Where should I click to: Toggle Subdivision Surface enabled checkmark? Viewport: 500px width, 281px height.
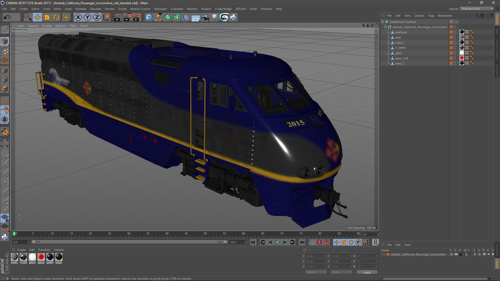pyautogui.click(x=457, y=22)
